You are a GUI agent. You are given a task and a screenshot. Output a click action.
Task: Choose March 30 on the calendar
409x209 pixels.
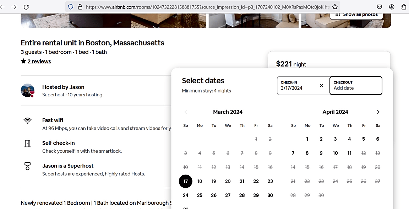click(x=270, y=195)
